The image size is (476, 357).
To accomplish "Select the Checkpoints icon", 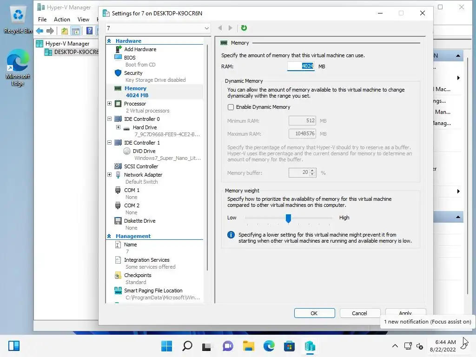I will (118, 275).
